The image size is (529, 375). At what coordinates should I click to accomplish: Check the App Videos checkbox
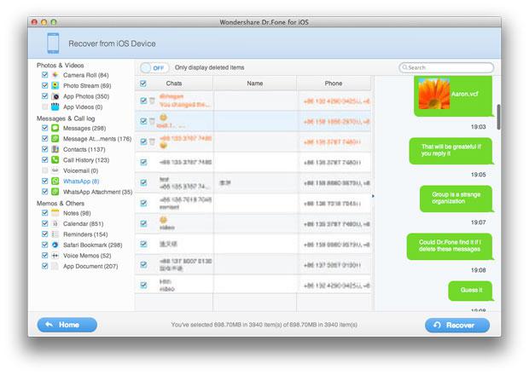[44, 107]
